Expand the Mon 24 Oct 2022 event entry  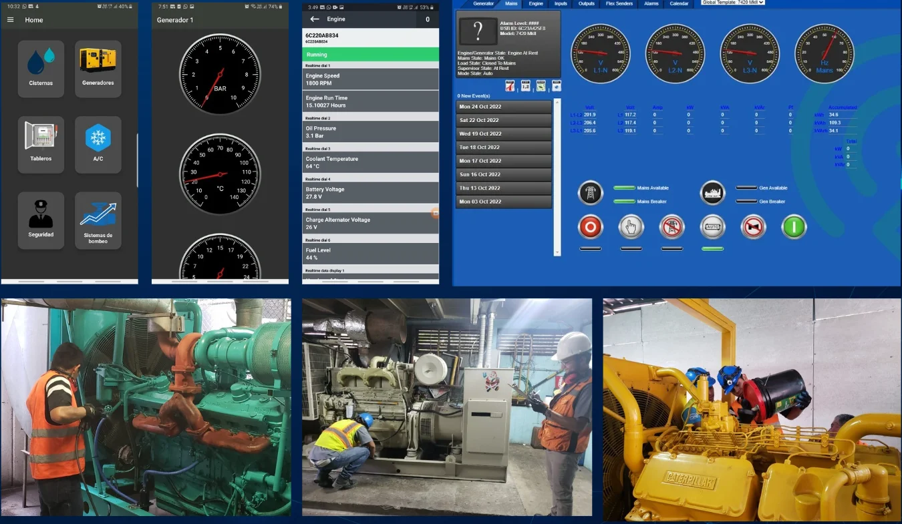tap(504, 107)
